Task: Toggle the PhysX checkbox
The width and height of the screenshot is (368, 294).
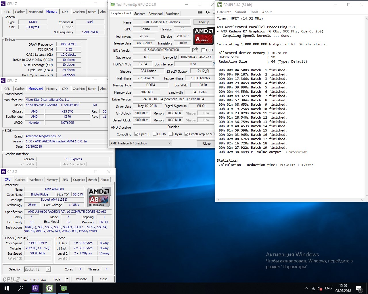Action: 171,134
